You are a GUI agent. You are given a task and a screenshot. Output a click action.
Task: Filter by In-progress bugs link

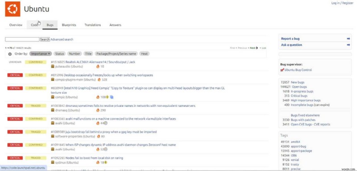tap(302, 91)
